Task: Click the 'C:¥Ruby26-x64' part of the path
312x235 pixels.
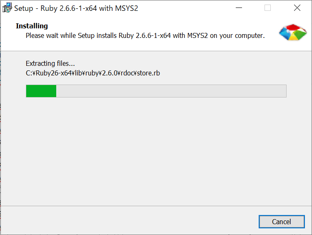Action: click(49, 73)
